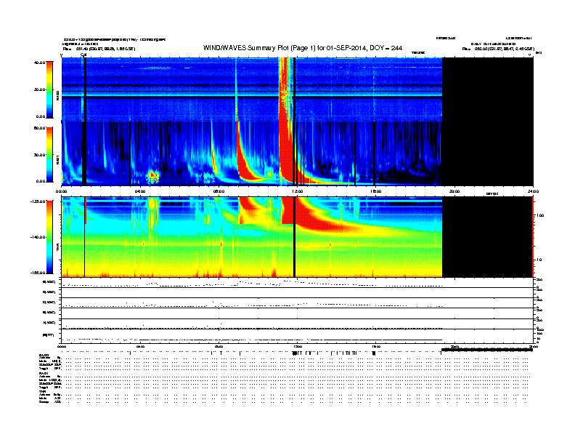
Task: Click the vertical RAD2 axis label
Action: [x=57, y=95]
